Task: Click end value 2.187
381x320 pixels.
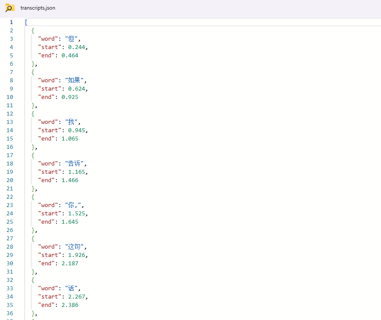Action: coord(70,263)
